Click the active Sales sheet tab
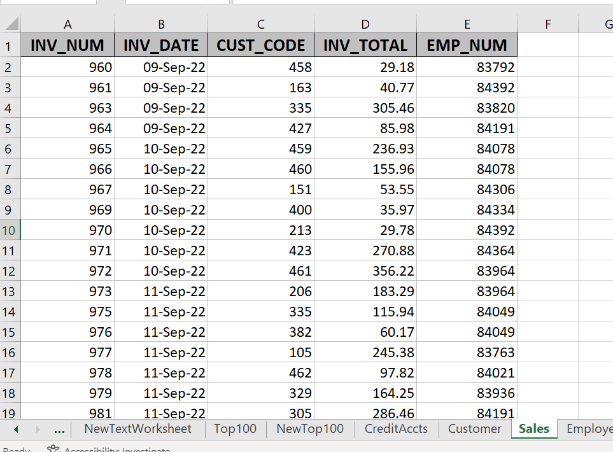The height and width of the screenshot is (452, 613). tap(534, 430)
